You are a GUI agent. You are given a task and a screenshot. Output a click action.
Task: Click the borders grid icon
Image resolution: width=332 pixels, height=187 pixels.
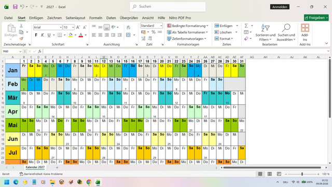60,35
